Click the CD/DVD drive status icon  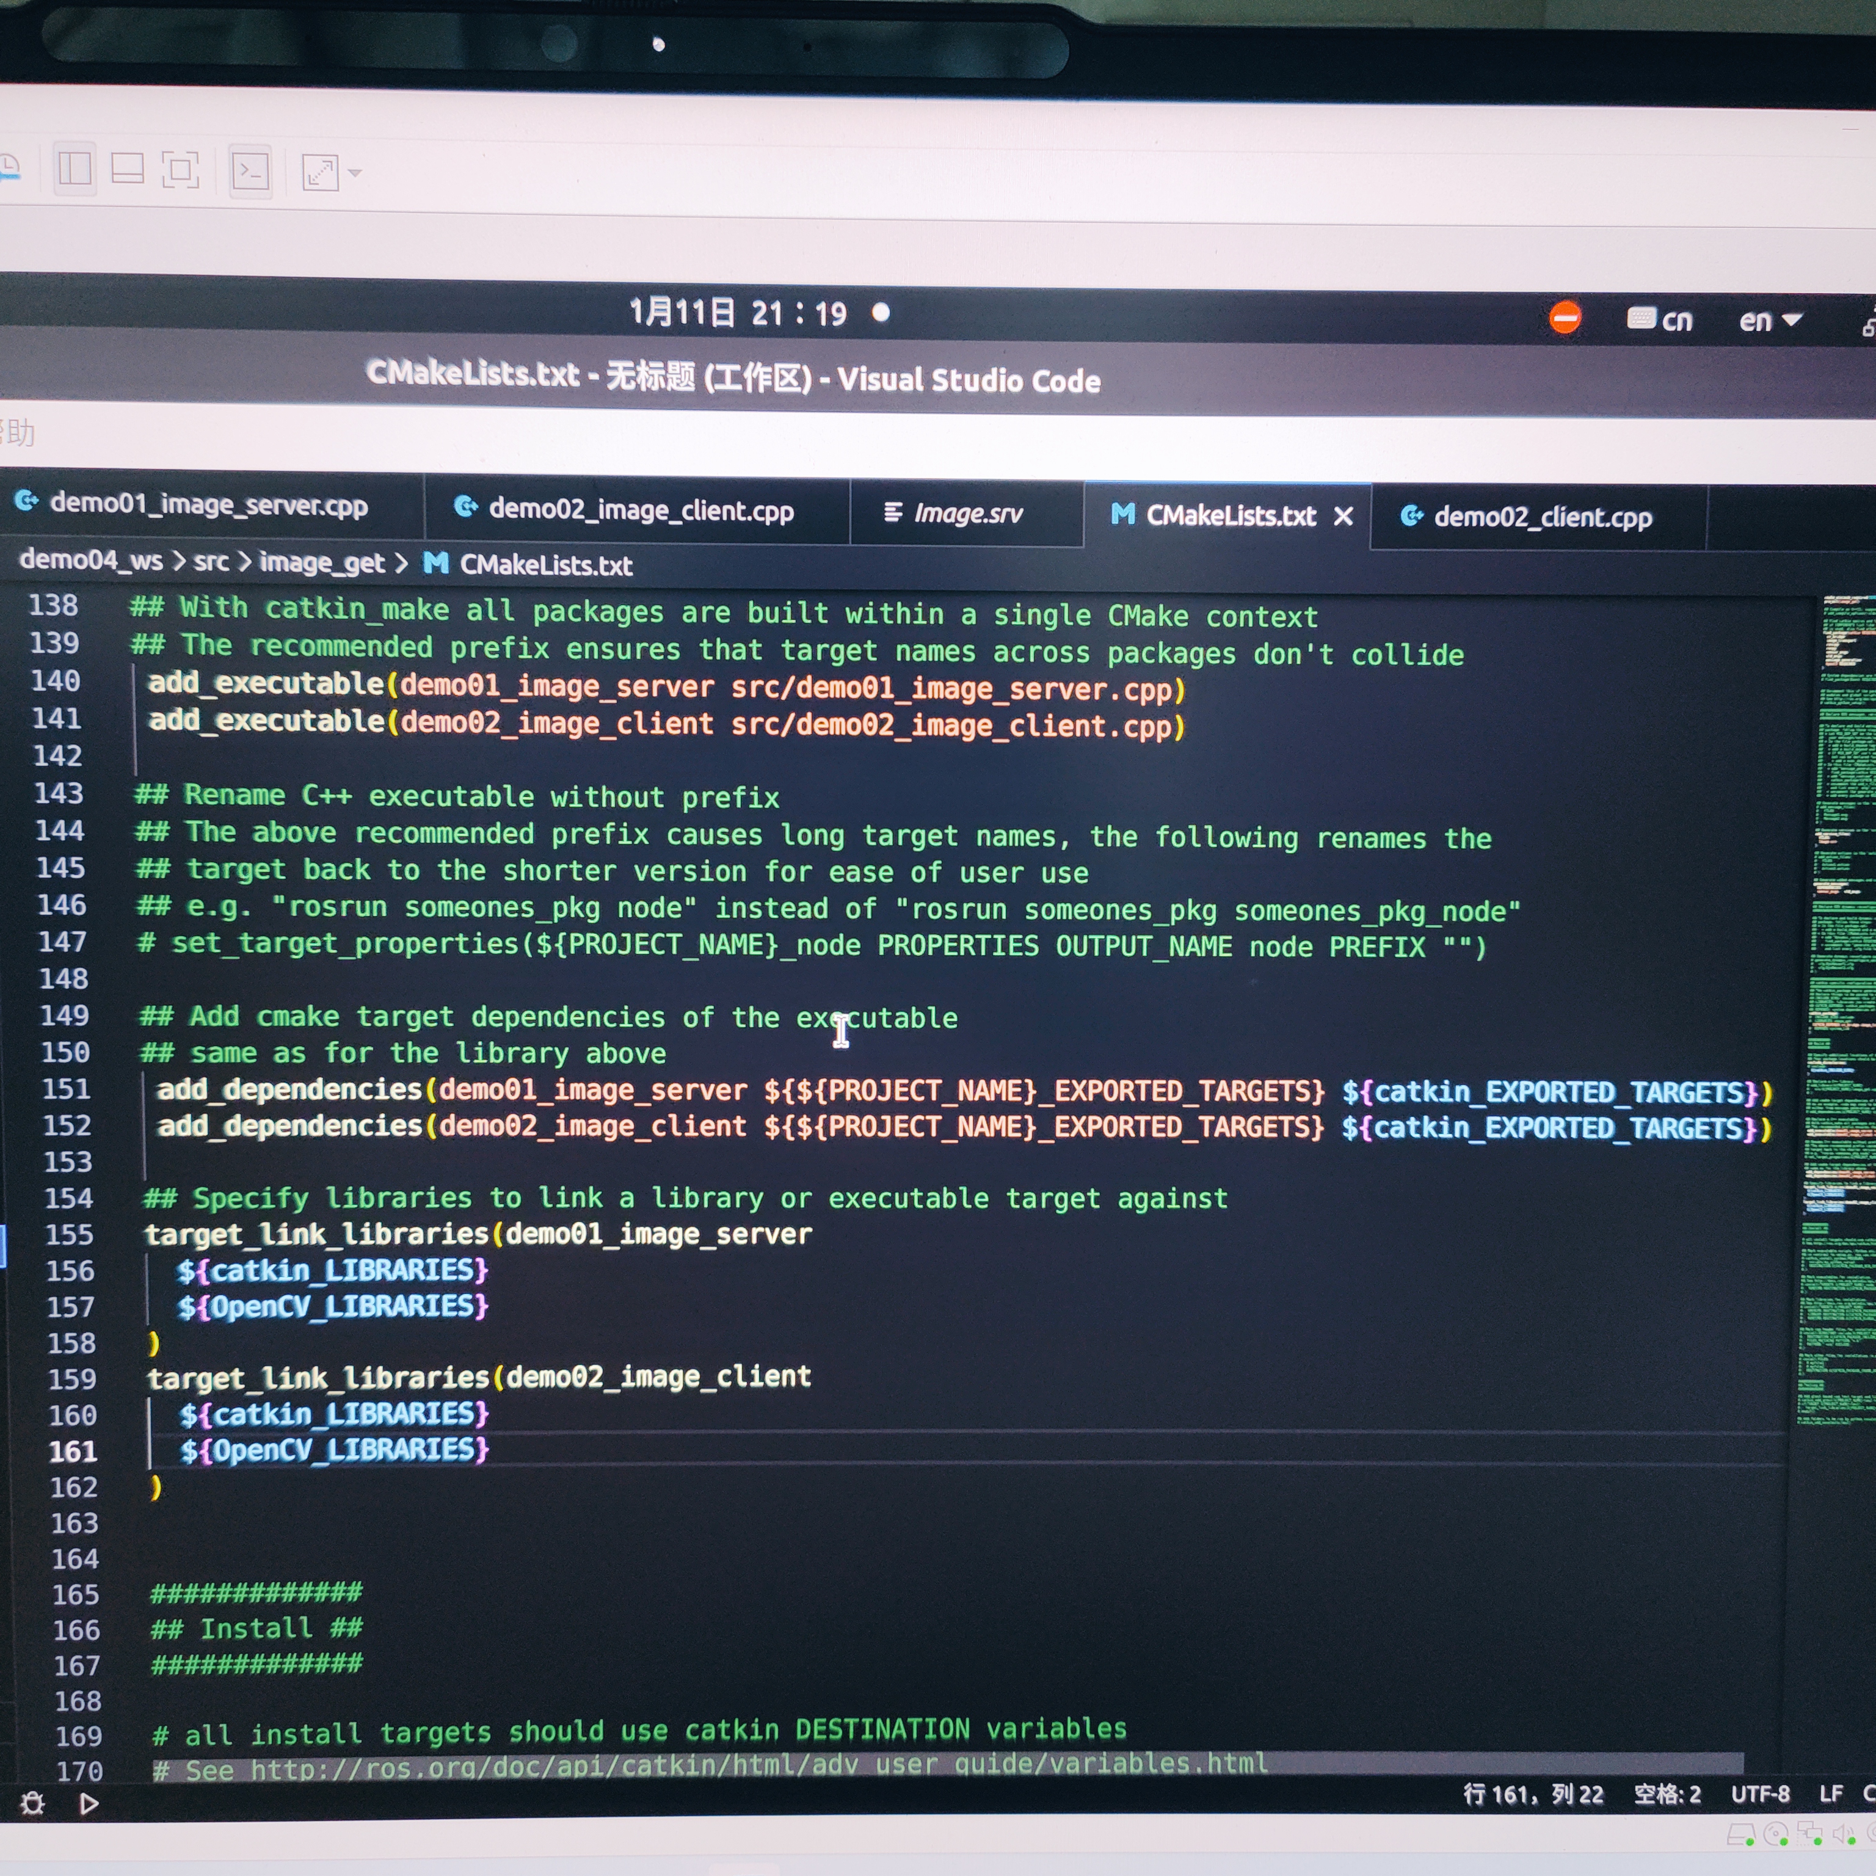pos(1775,1833)
